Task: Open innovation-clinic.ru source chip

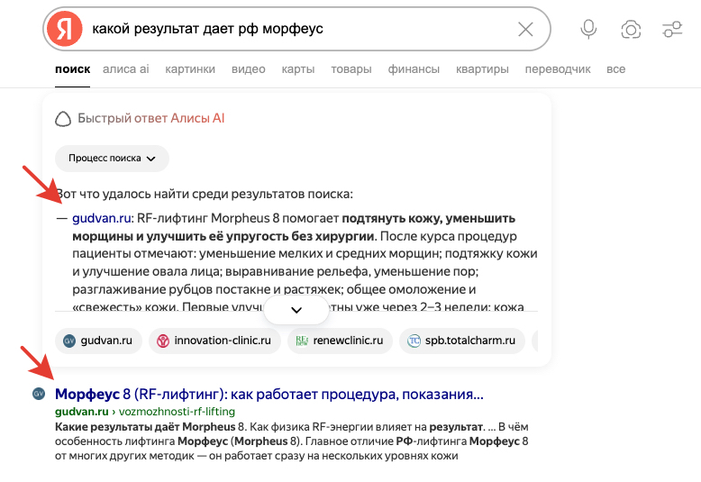Action: point(214,341)
